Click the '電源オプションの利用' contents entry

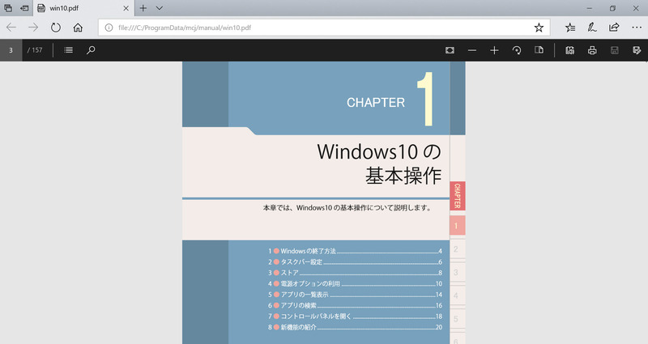tap(355, 284)
